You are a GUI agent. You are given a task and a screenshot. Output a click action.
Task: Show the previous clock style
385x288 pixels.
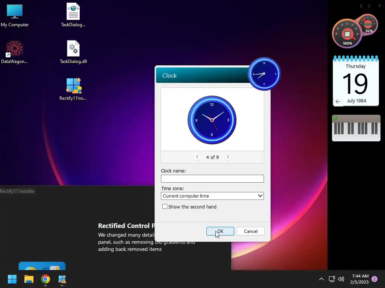[x=197, y=157]
